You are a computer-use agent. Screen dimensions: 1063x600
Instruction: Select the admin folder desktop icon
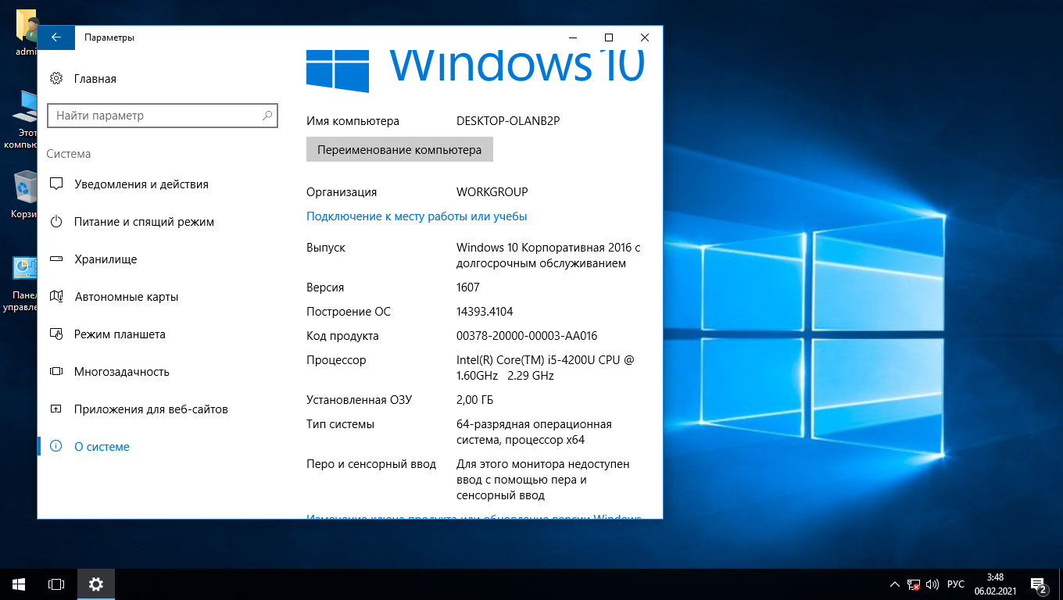(x=27, y=33)
